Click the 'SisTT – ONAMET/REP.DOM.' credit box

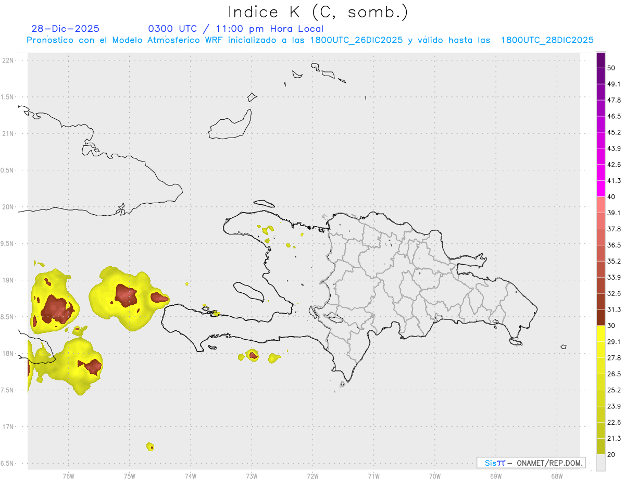pyautogui.click(x=531, y=463)
